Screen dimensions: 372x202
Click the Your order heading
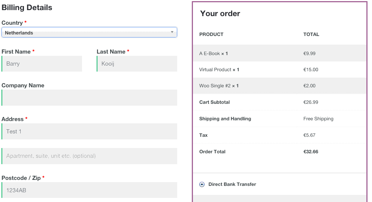(x=220, y=14)
